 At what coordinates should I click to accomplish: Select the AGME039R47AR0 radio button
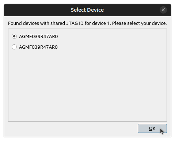pos(14,36)
